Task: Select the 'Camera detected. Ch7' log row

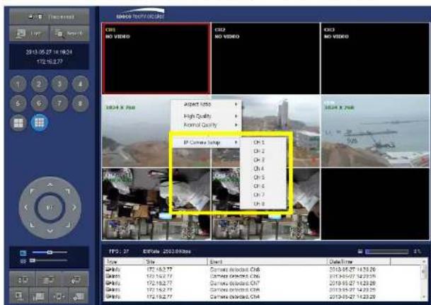Action: [x=263, y=283]
